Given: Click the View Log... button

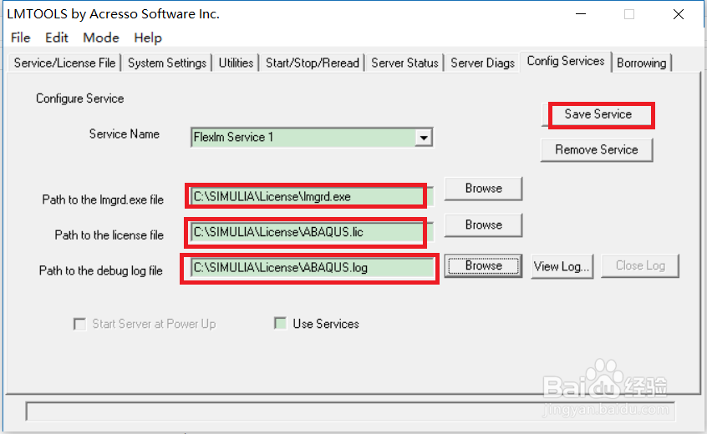Looking at the screenshot, I should [562, 266].
